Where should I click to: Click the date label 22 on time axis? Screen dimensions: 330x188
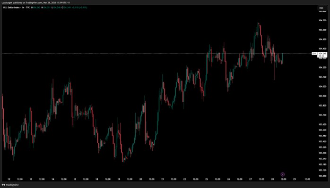[x=184, y=180]
